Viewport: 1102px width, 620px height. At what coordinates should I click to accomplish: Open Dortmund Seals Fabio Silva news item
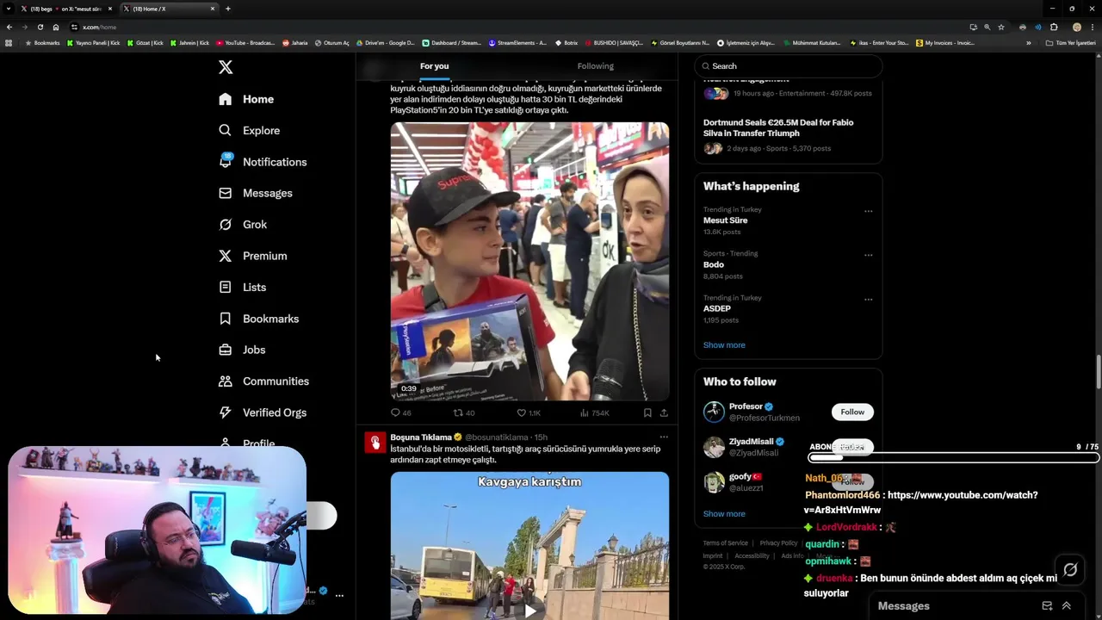coord(789,137)
